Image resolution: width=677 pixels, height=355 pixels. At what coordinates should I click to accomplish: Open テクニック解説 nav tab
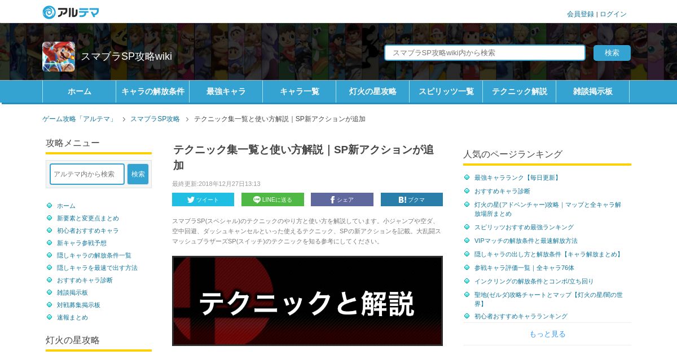point(519,91)
